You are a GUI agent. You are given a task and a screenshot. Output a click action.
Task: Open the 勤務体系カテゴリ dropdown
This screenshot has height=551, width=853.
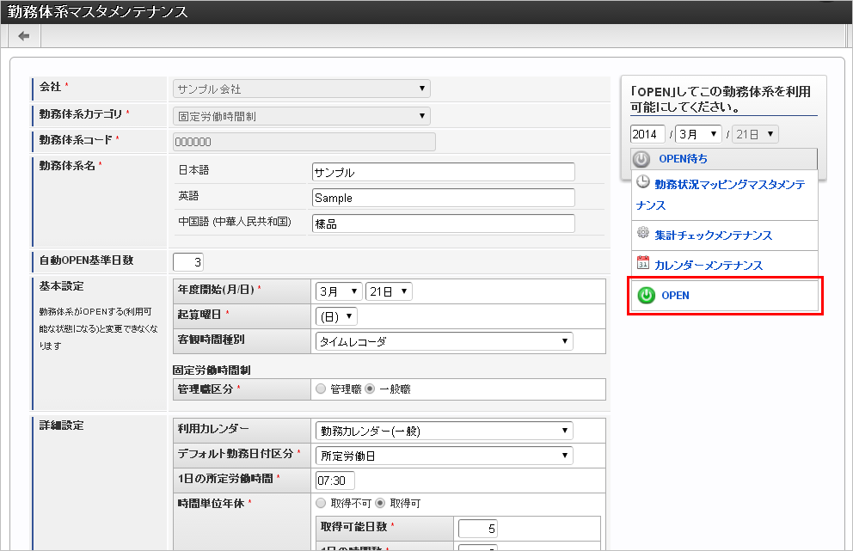click(x=301, y=116)
